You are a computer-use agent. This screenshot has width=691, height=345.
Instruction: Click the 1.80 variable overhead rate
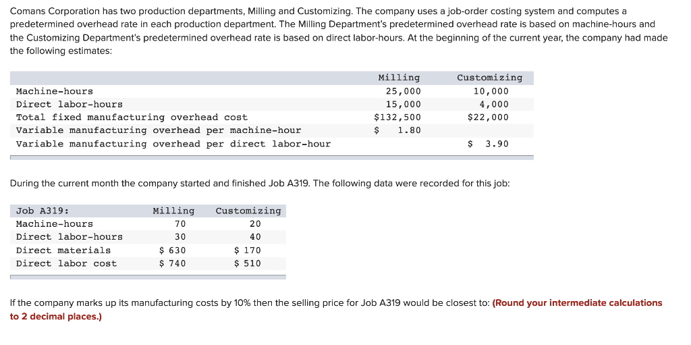(x=409, y=130)
